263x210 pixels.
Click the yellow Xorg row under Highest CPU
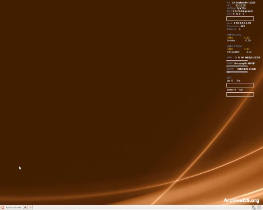(x=238, y=37)
